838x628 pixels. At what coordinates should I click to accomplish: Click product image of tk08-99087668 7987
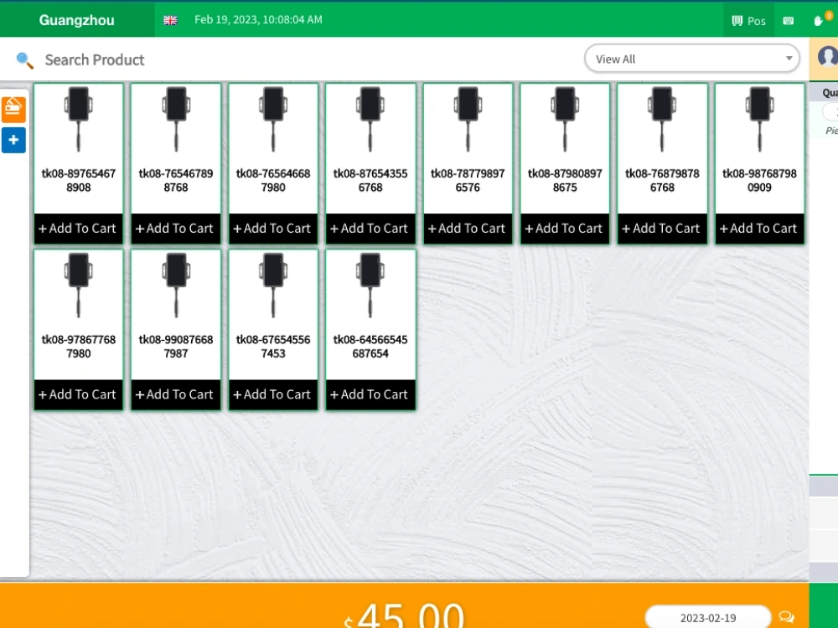(176, 286)
